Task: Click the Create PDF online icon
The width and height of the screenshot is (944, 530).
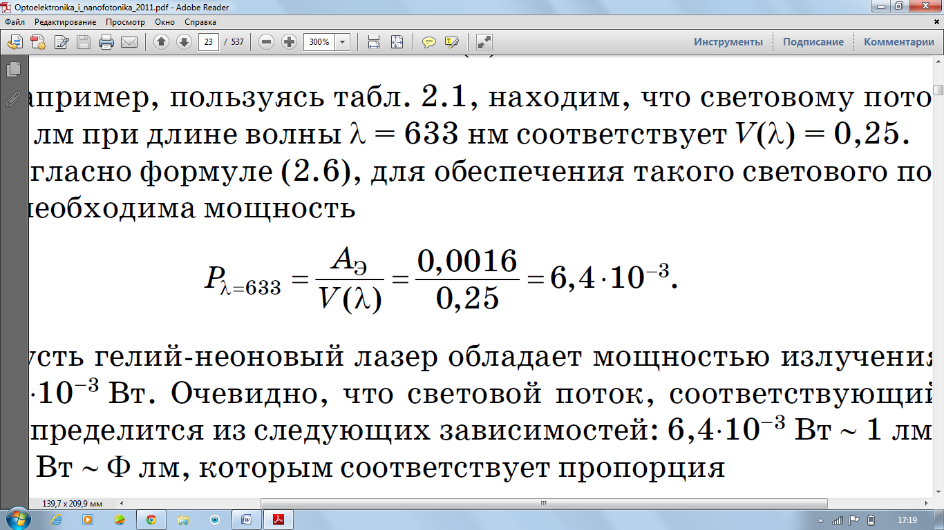Action: [x=37, y=42]
